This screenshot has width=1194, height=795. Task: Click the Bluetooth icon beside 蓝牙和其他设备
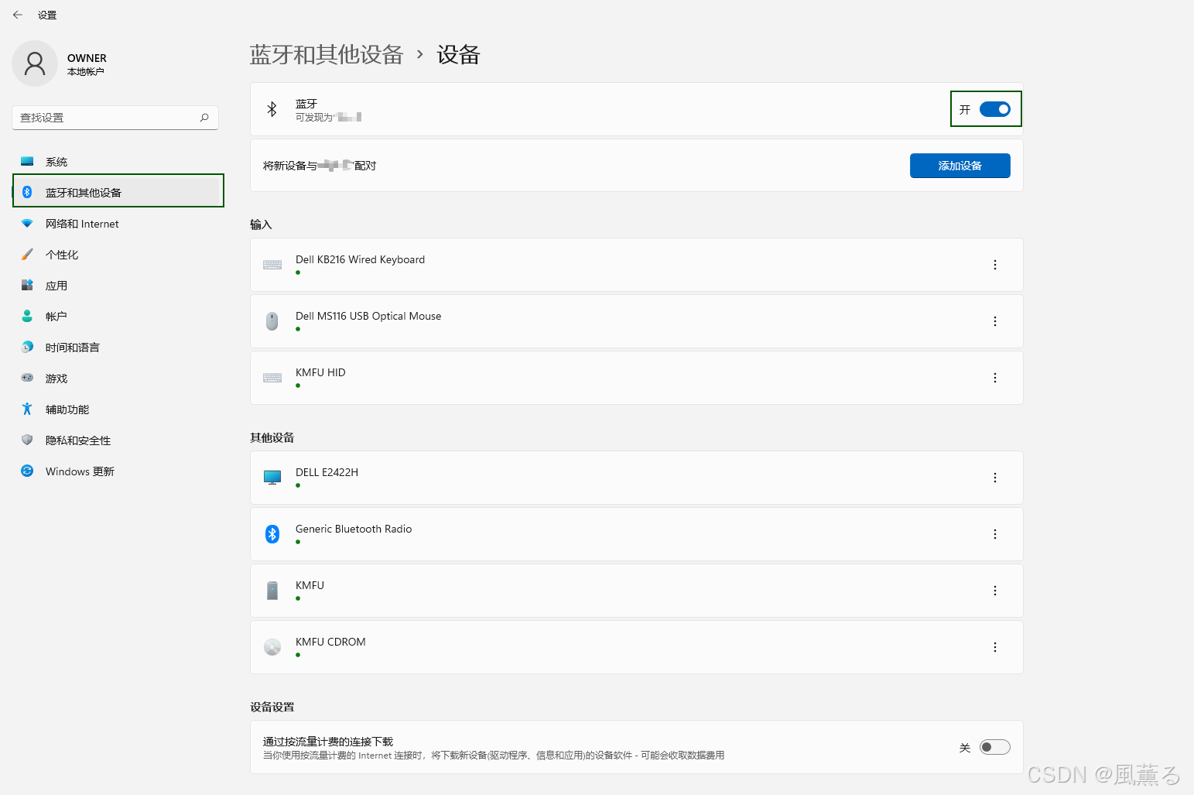(x=27, y=192)
